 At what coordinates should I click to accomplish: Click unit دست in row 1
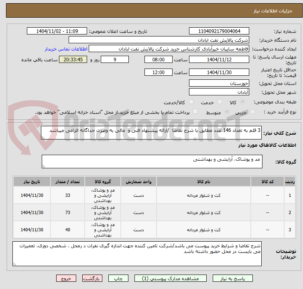tap(138, 195)
